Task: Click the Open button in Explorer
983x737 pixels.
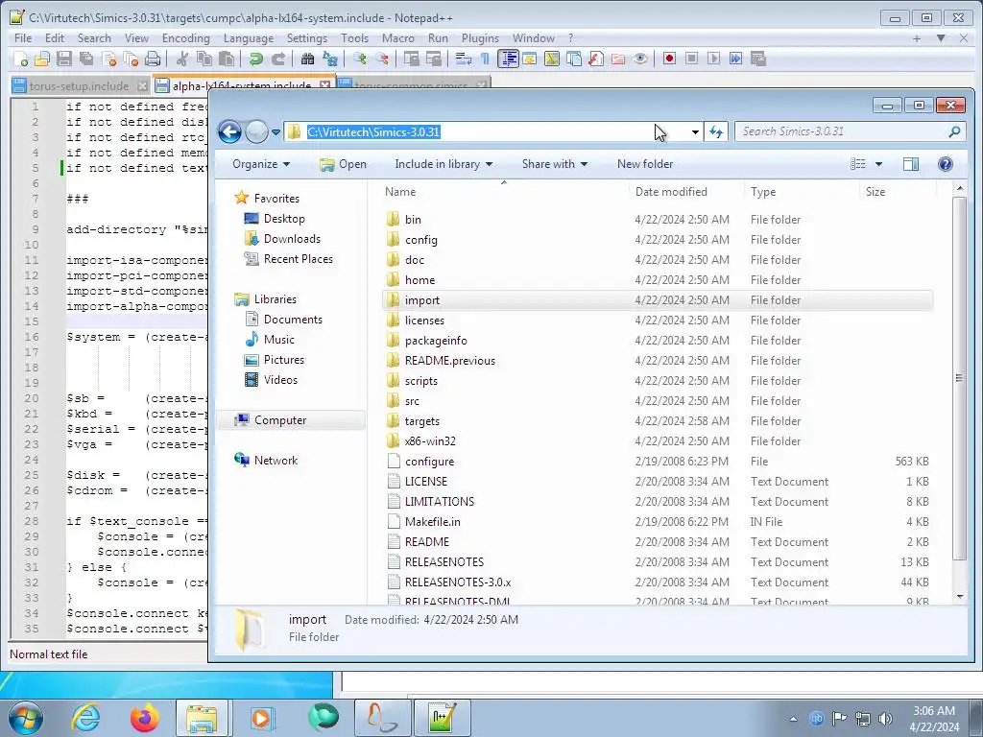Action: 343,164
